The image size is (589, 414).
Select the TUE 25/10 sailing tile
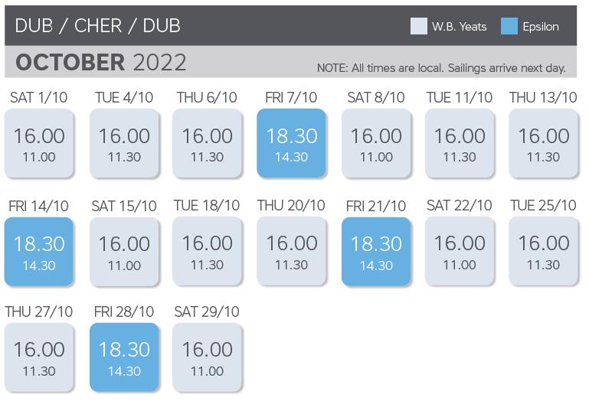pyautogui.click(x=543, y=252)
